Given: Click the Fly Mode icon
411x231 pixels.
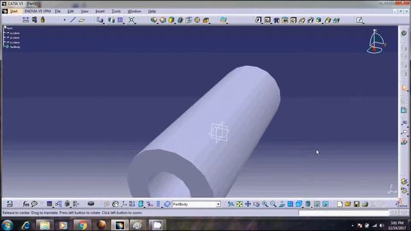Looking at the screenshot, I should click(x=231, y=204).
